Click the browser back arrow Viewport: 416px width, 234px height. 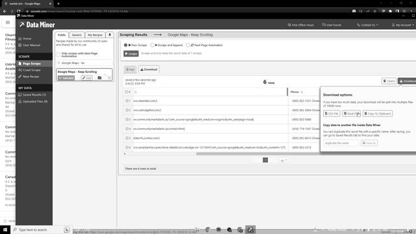[x=5, y=11]
